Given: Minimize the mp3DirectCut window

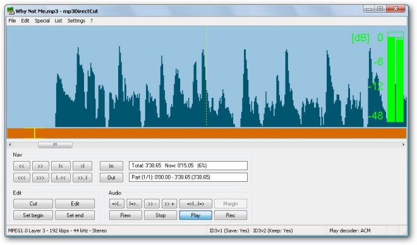Looking at the screenshot, I should 369,9.
